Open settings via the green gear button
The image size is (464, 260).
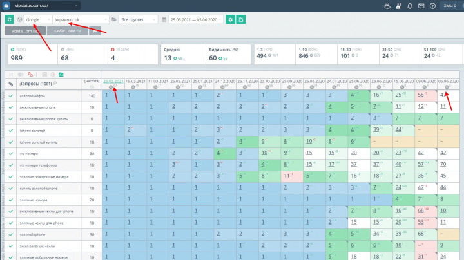pyautogui.click(x=230, y=19)
